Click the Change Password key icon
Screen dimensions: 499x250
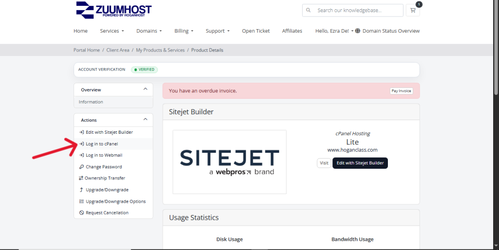coord(81,167)
